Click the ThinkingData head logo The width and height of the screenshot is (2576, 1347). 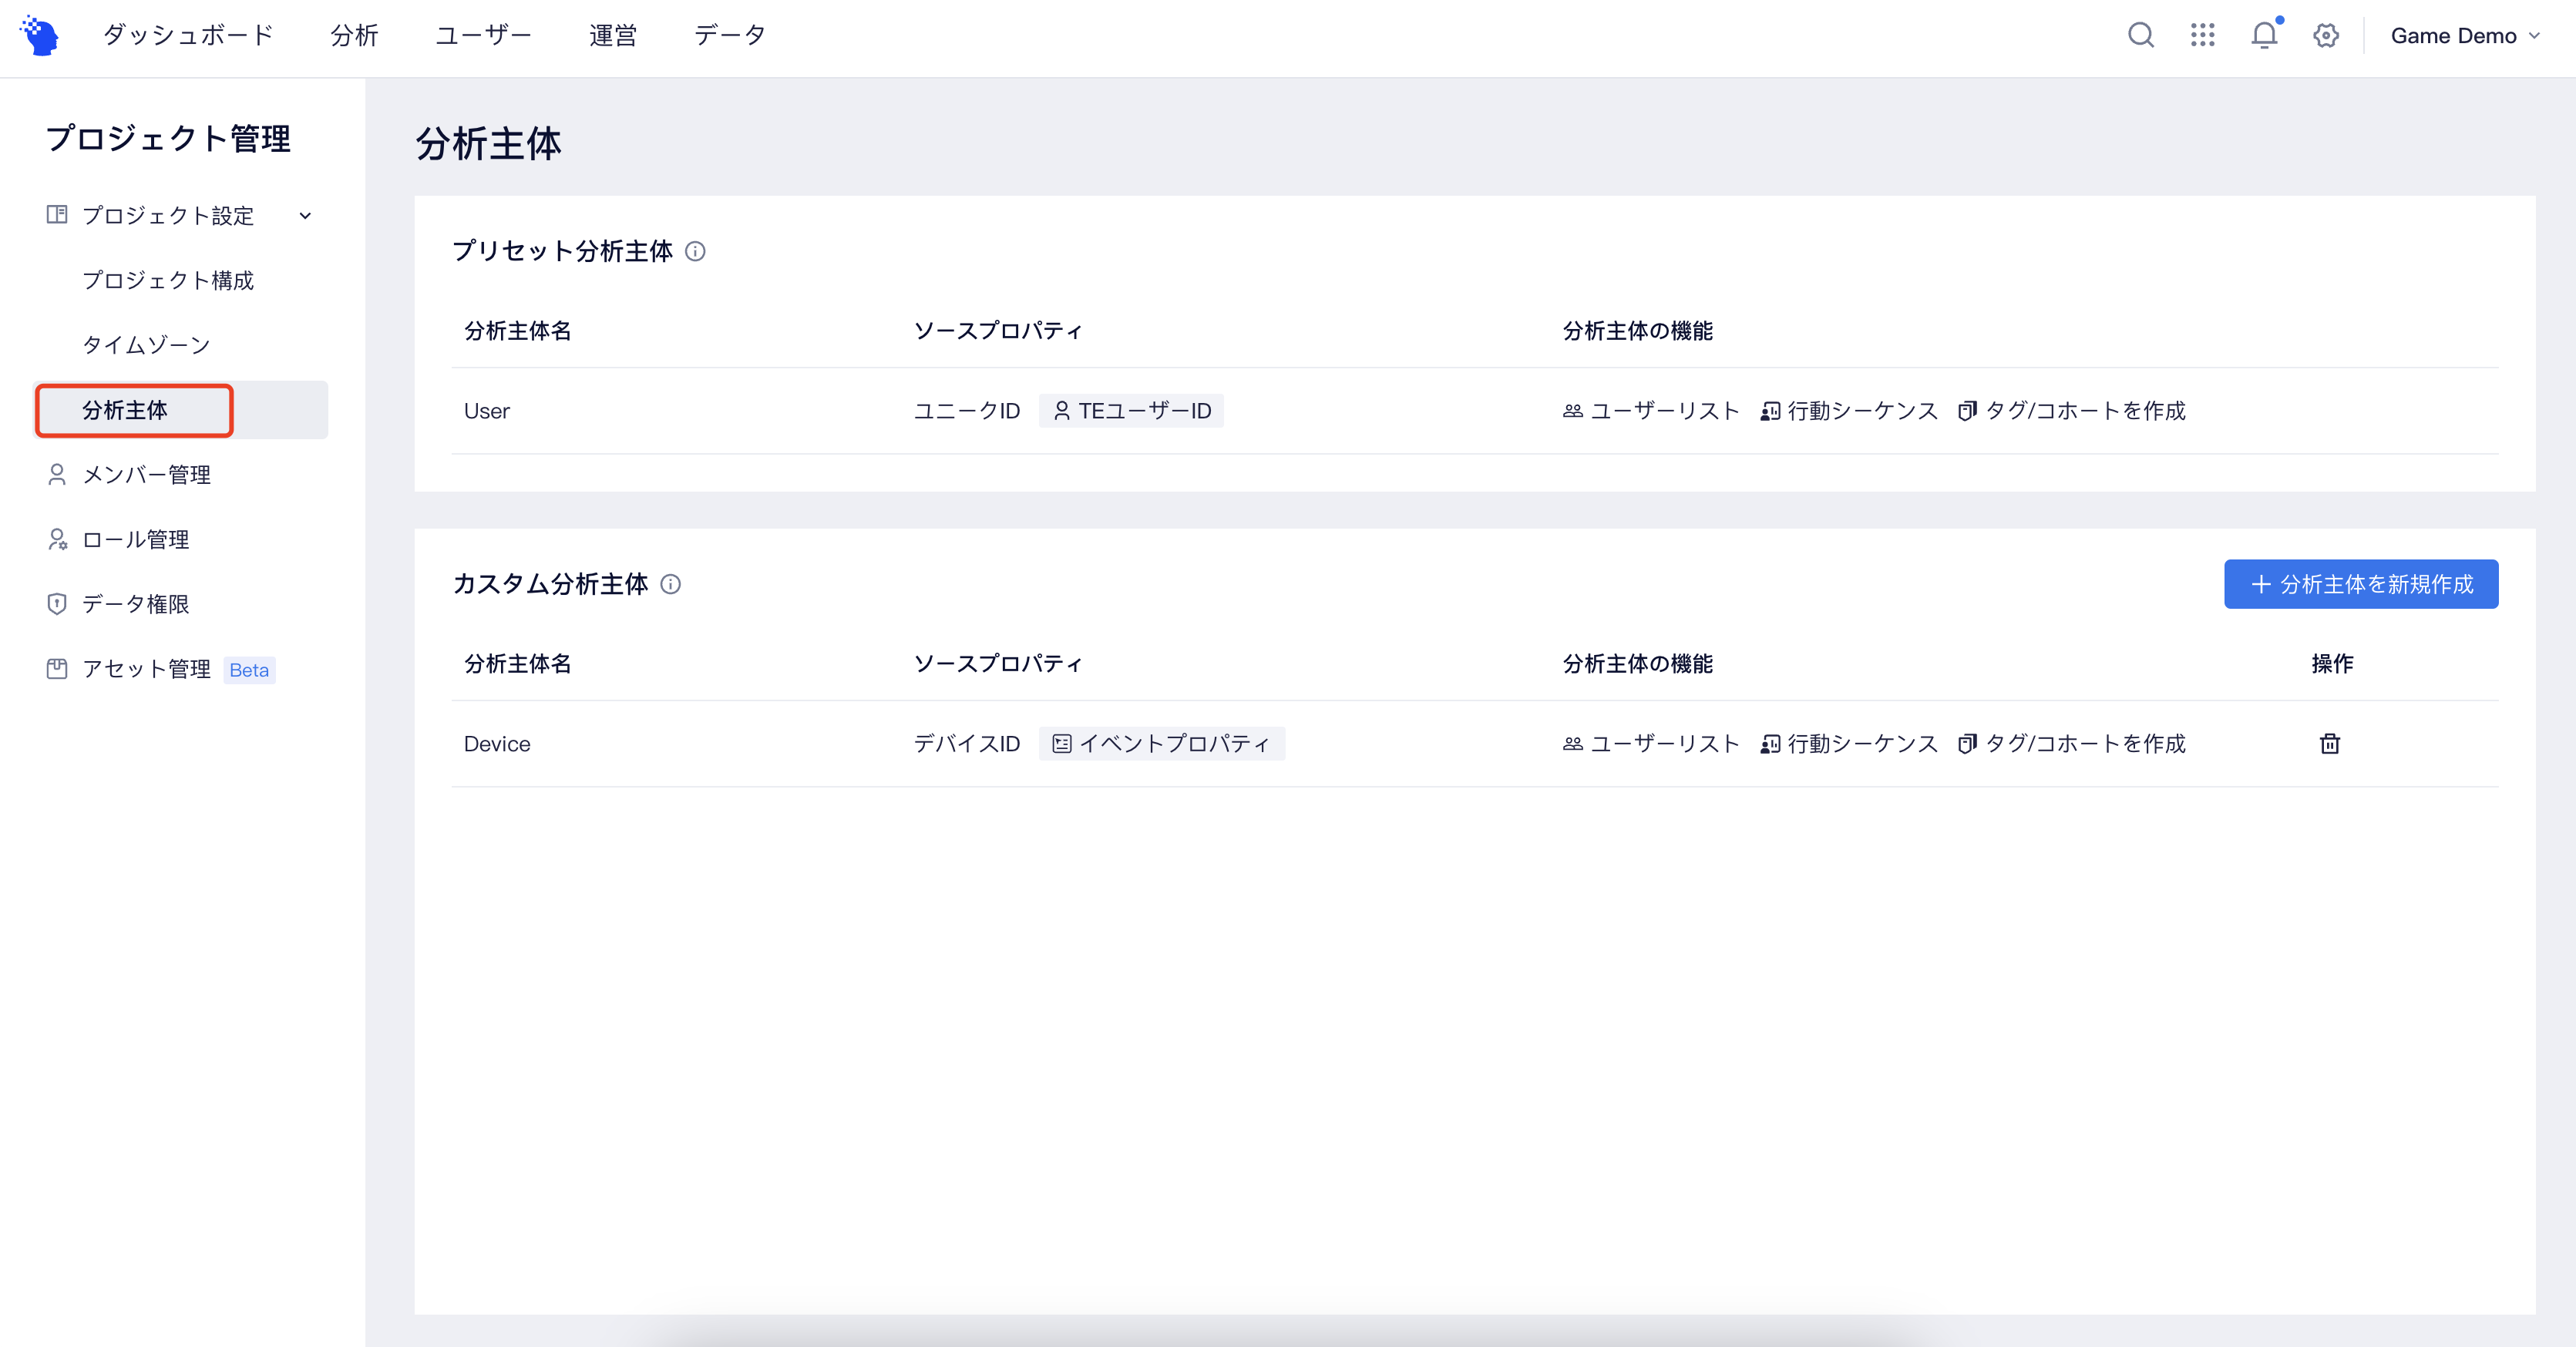point(40,36)
